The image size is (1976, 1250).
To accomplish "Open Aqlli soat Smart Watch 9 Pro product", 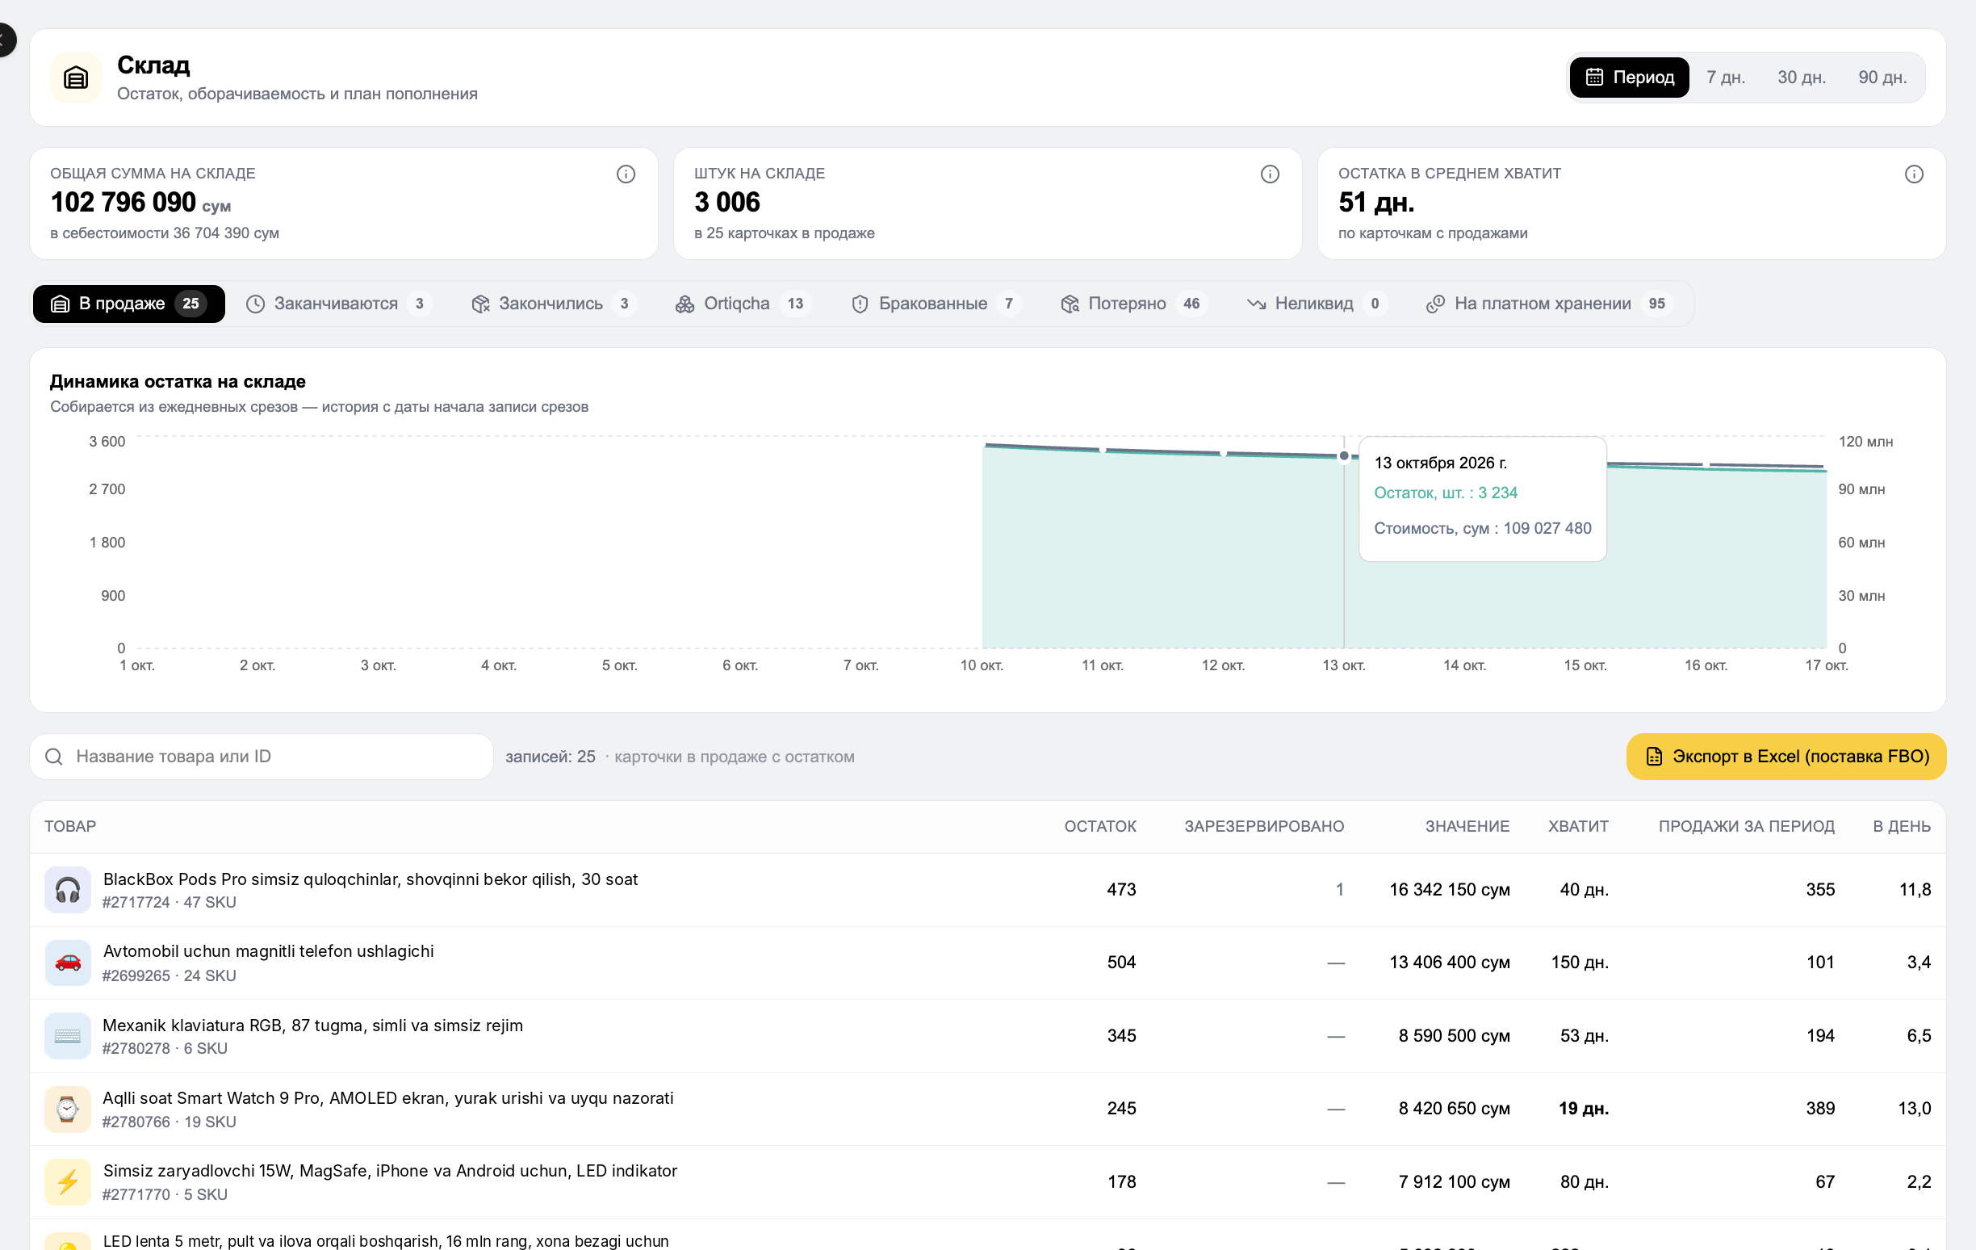I will click(x=388, y=1098).
